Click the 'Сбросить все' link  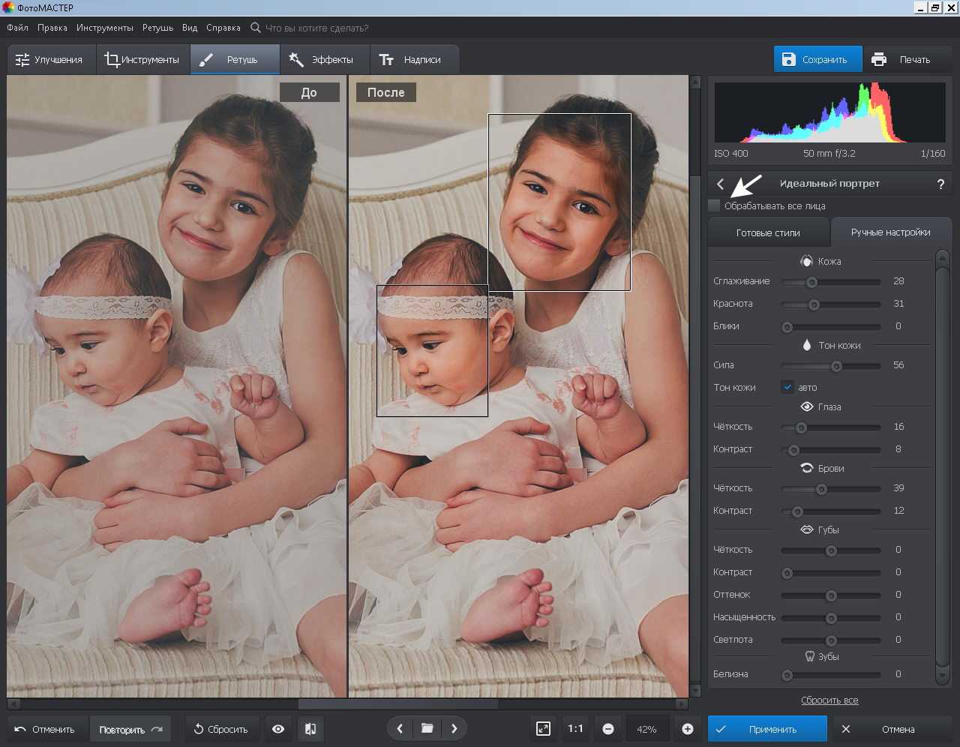pos(829,700)
